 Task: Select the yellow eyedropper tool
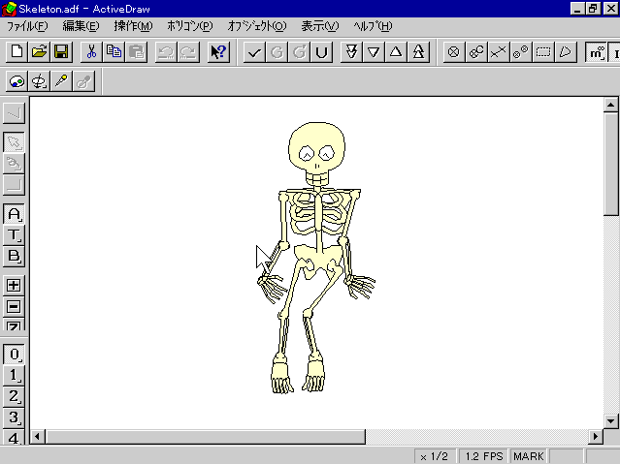pyautogui.click(x=61, y=81)
